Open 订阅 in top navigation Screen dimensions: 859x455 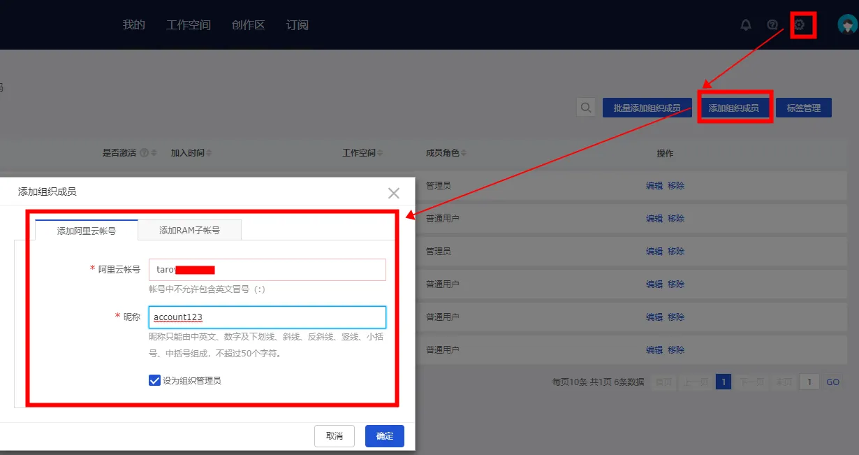coord(298,25)
